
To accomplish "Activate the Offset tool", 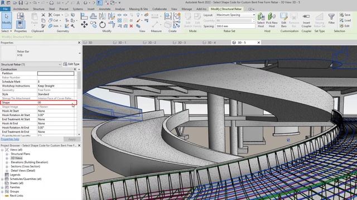I will coord(93,16).
